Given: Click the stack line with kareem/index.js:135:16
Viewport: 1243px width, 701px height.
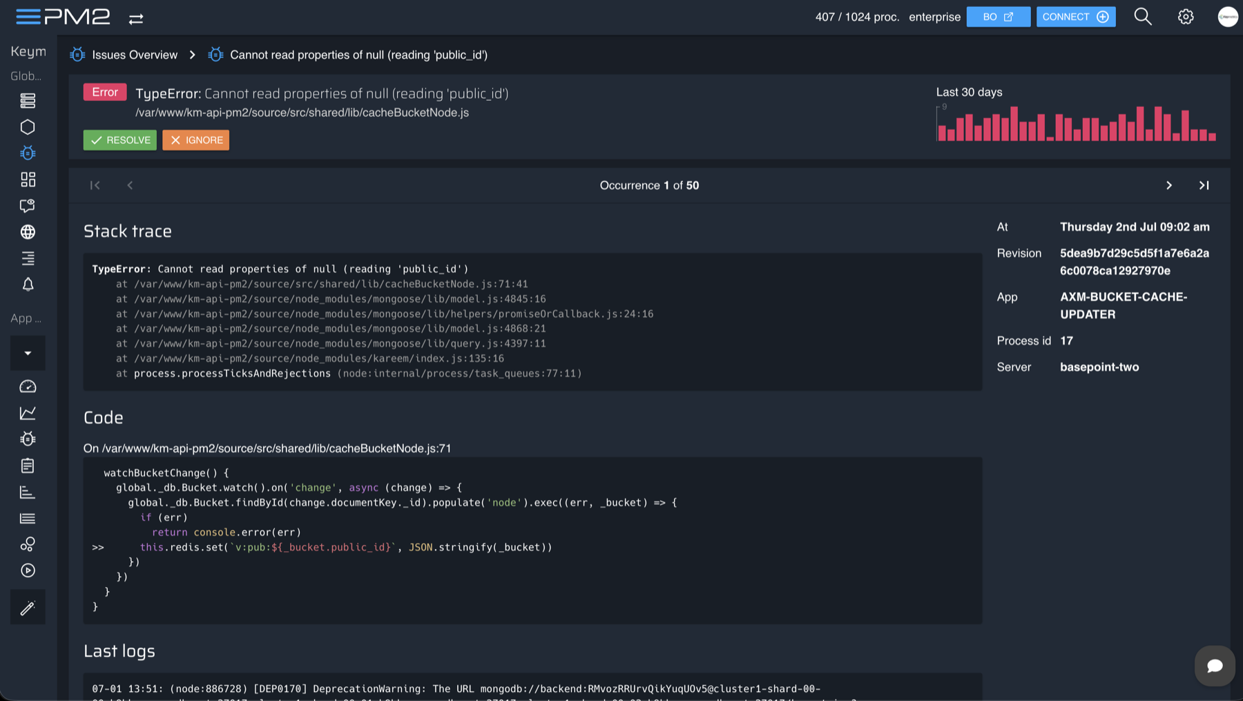Looking at the screenshot, I should (x=310, y=358).
